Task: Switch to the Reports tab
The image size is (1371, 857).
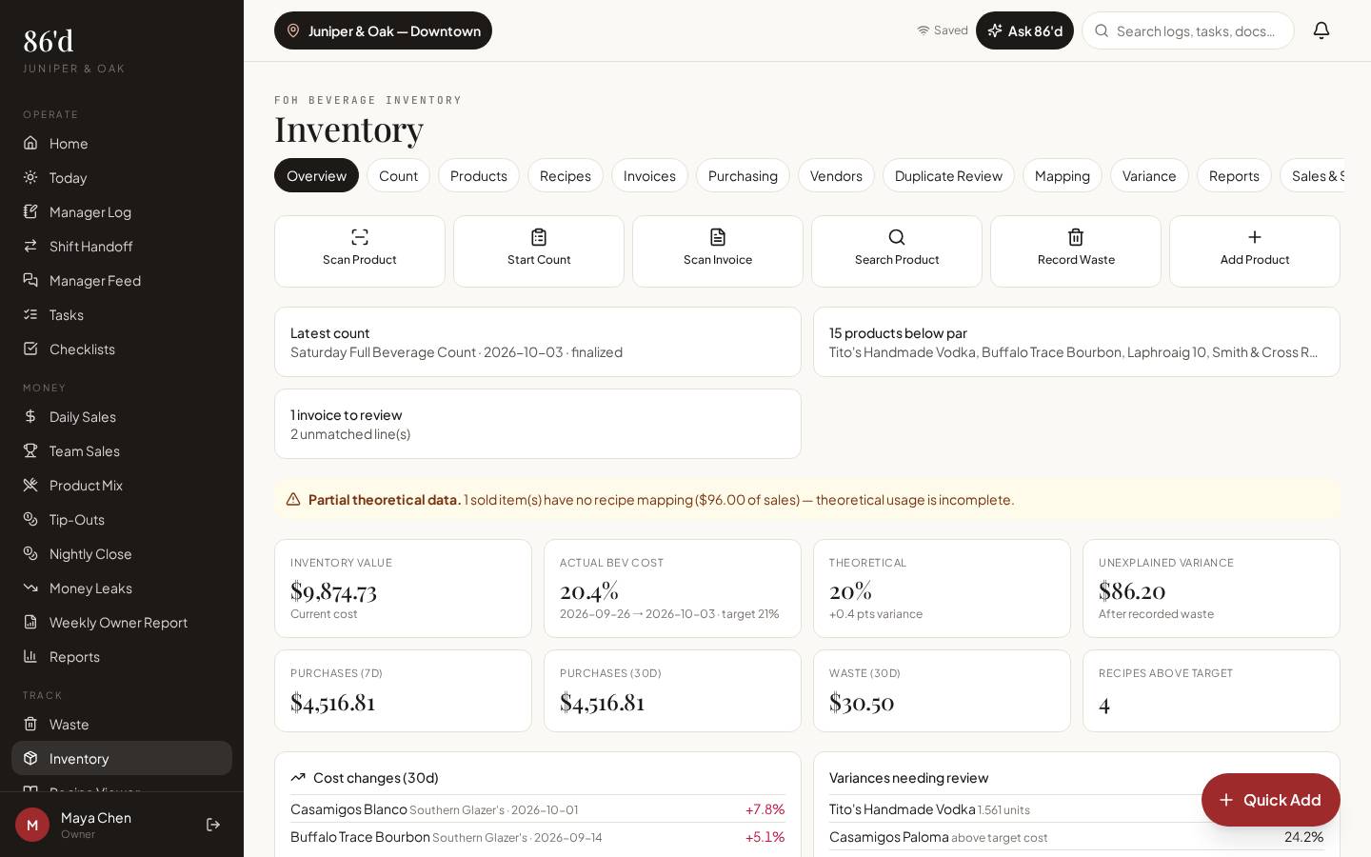Action: [x=1234, y=175]
